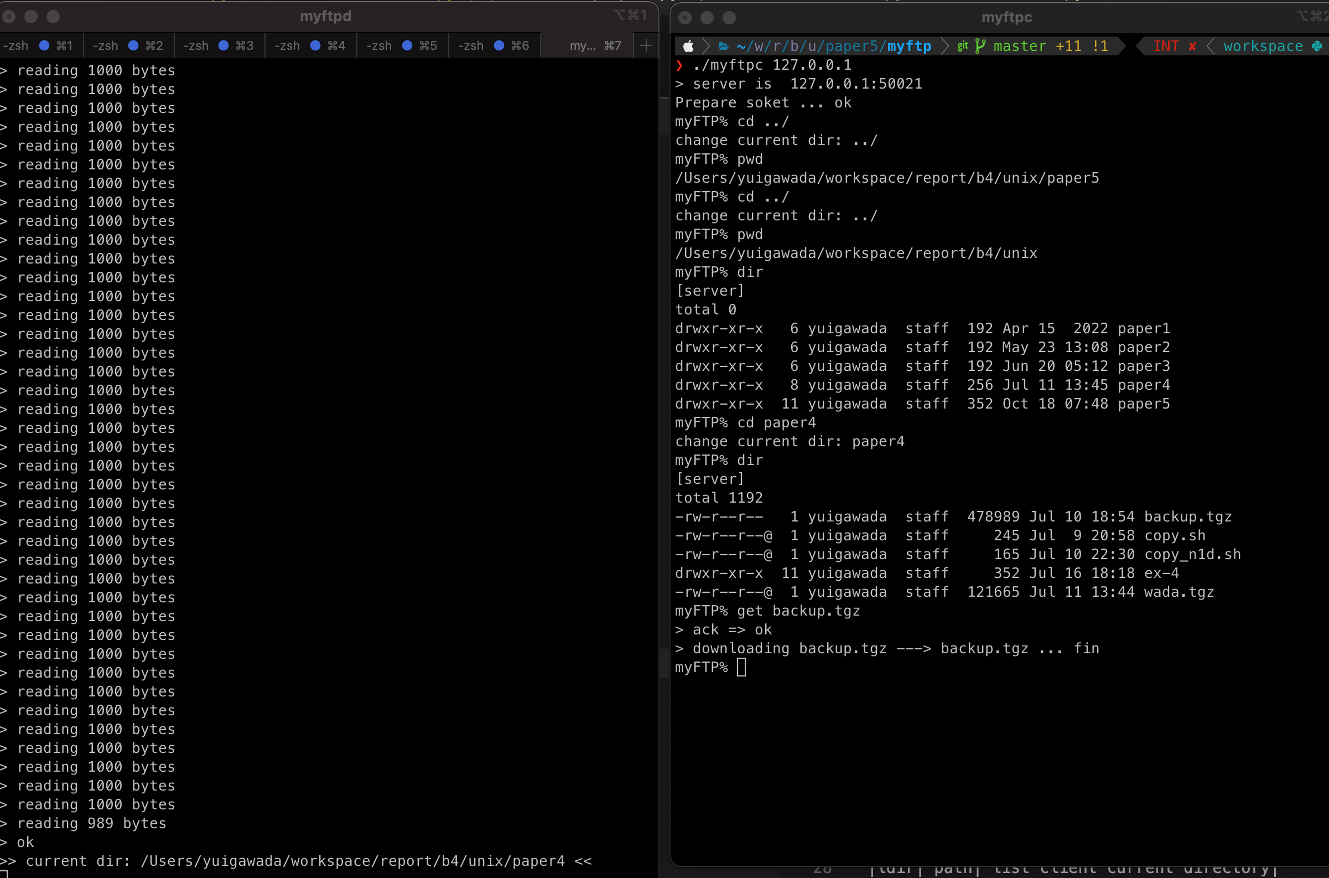
Task: Click the myftp path segment in the prompt
Action: click(x=909, y=46)
